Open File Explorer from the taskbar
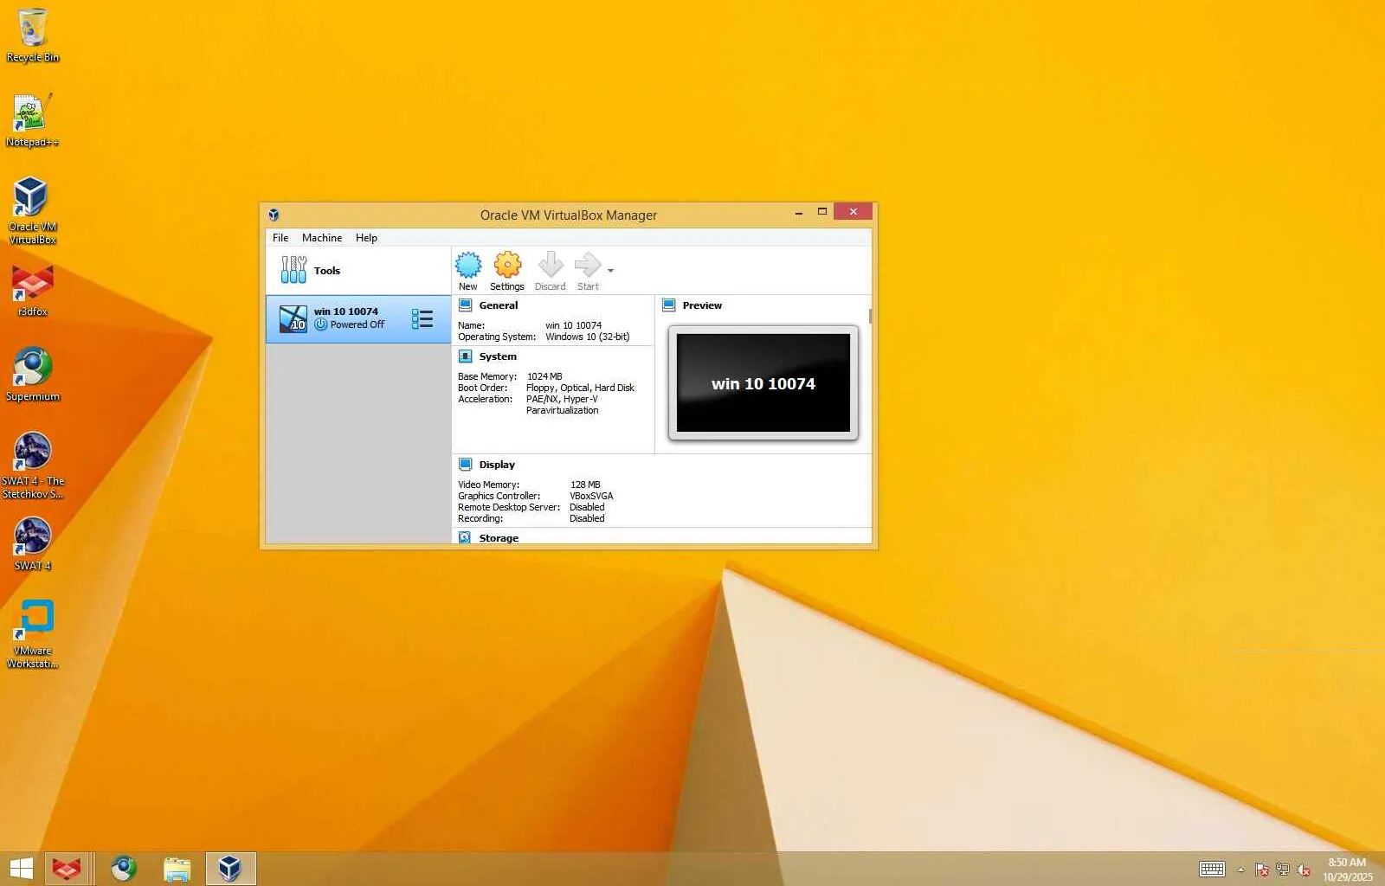The image size is (1385, 886). tap(177, 869)
